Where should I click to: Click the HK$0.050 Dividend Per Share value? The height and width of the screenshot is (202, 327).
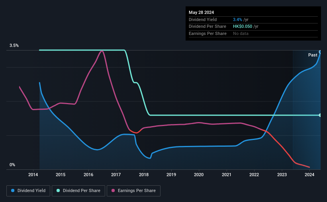(x=243, y=27)
